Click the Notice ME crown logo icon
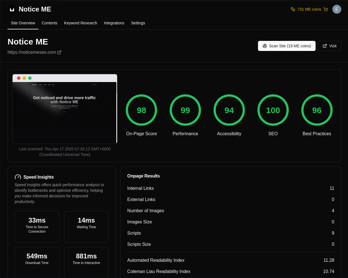This screenshot has width=348, height=278. (x=12, y=9)
